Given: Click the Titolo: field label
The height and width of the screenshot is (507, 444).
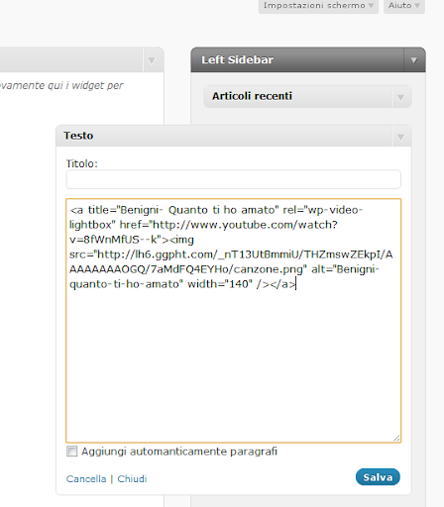Looking at the screenshot, I should [82, 163].
